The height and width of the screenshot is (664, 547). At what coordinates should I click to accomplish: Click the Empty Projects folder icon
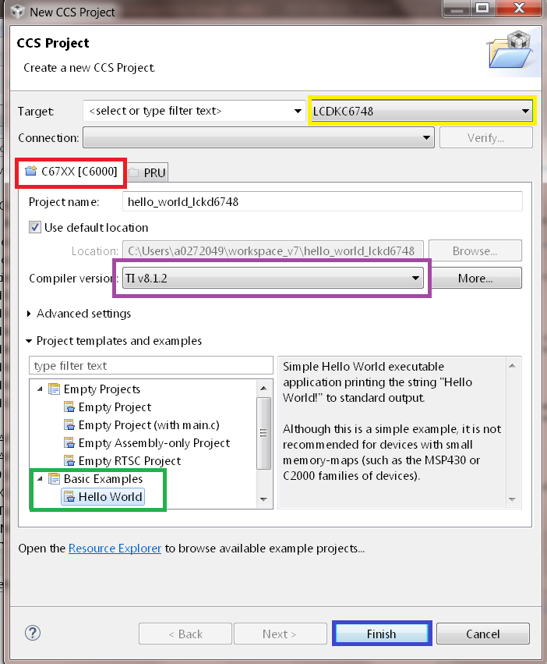pos(54,389)
